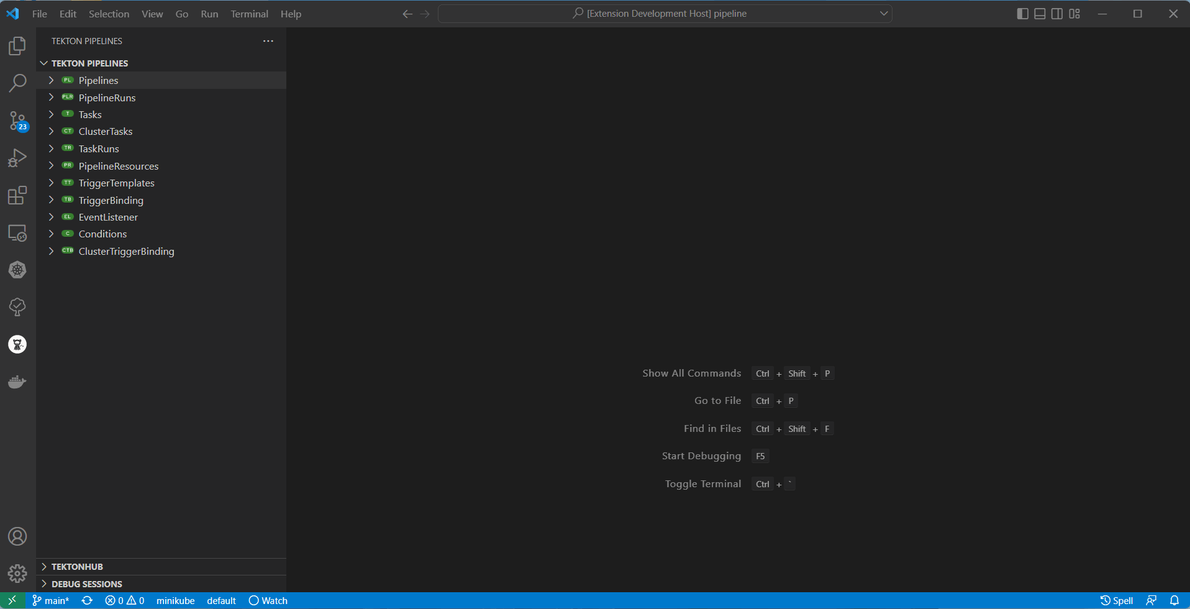Open the Manage gear icon

(17, 573)
